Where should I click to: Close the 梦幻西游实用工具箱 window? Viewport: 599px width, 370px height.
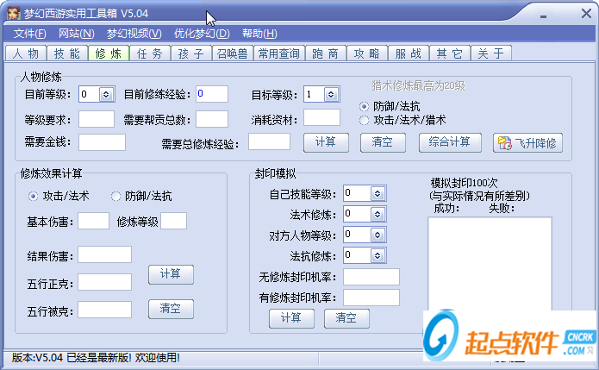click(586, 14)
